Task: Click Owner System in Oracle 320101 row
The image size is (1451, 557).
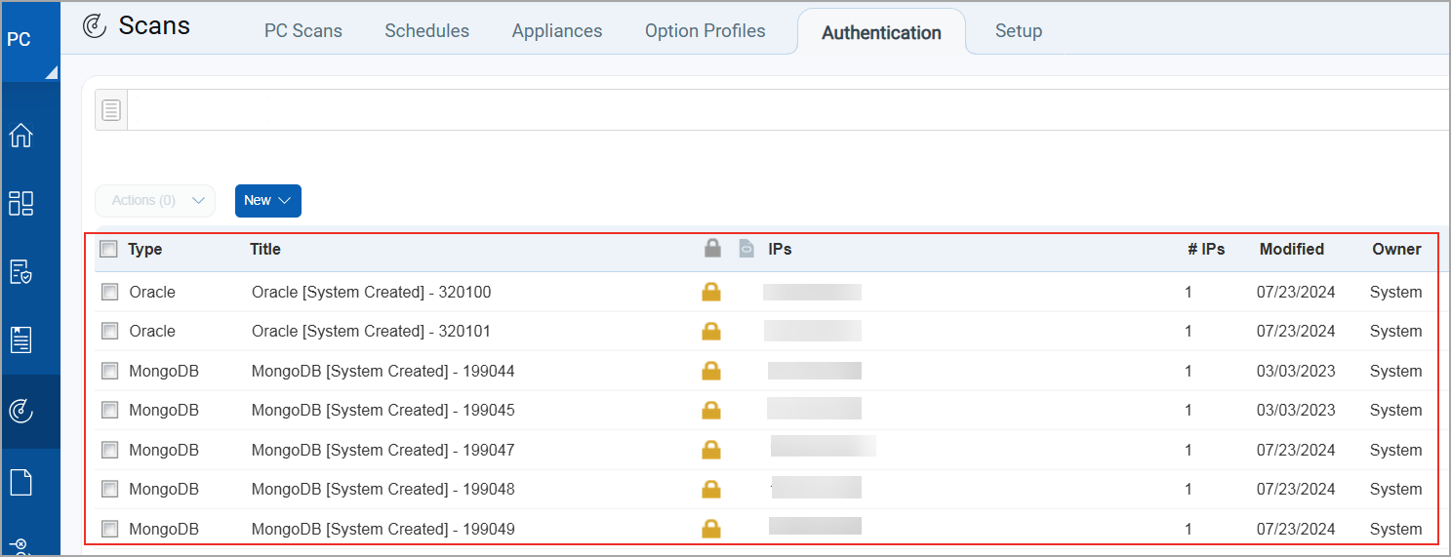Action: point(1395,331)
